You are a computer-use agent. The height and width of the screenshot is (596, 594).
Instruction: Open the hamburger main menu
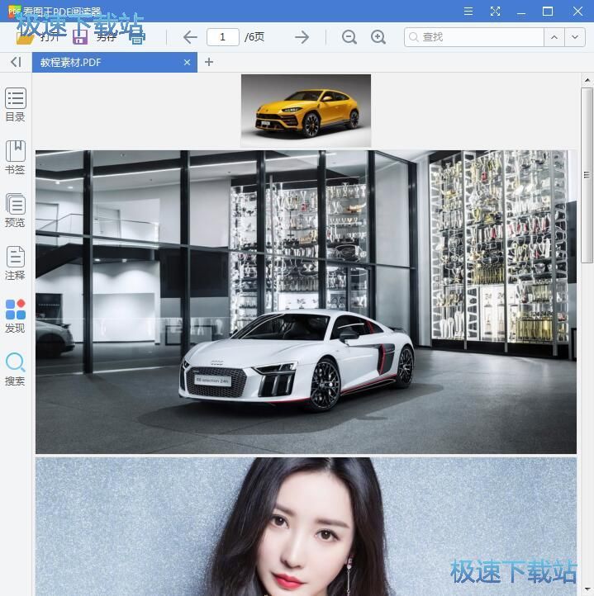468,12
